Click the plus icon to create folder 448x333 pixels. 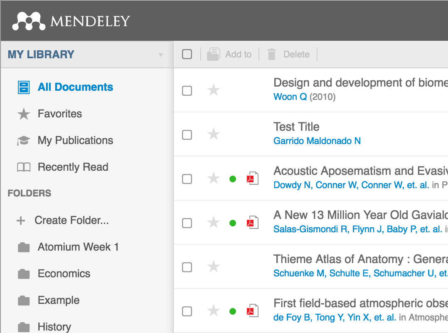pyautogui.click(x=21, y=221)
